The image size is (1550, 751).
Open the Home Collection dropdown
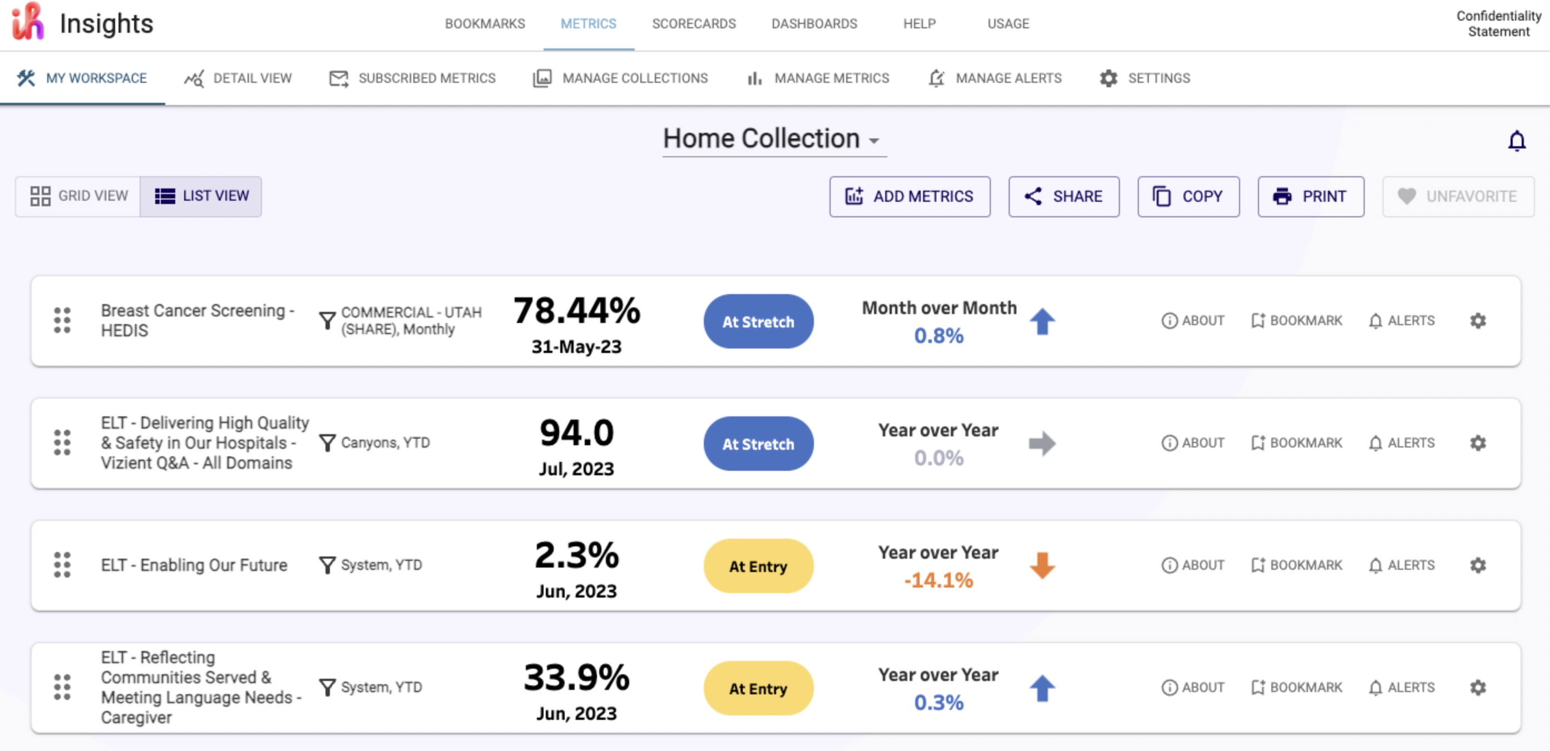774,139
